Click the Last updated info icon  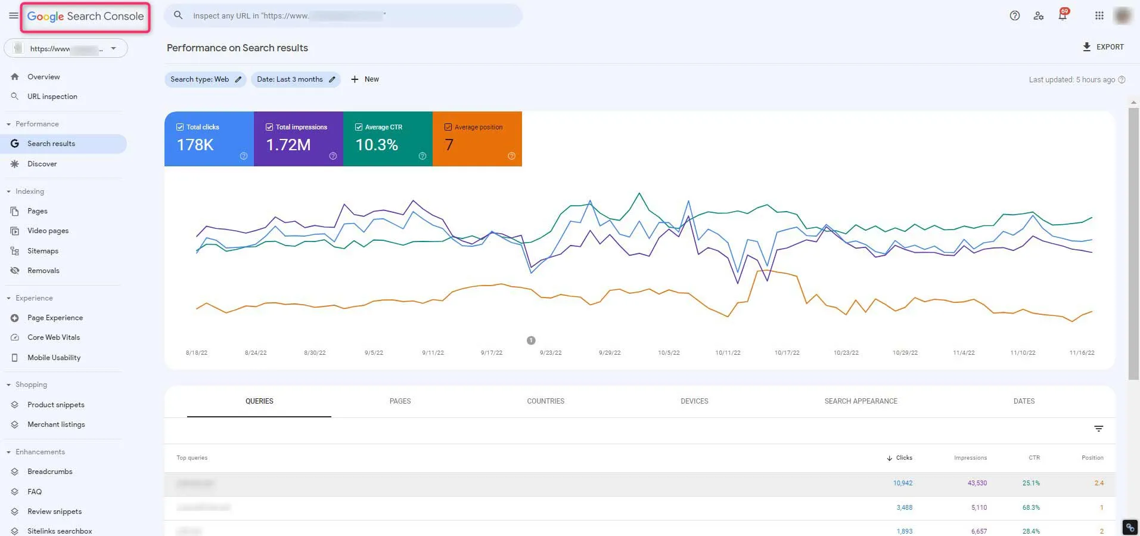(1122, 80)
